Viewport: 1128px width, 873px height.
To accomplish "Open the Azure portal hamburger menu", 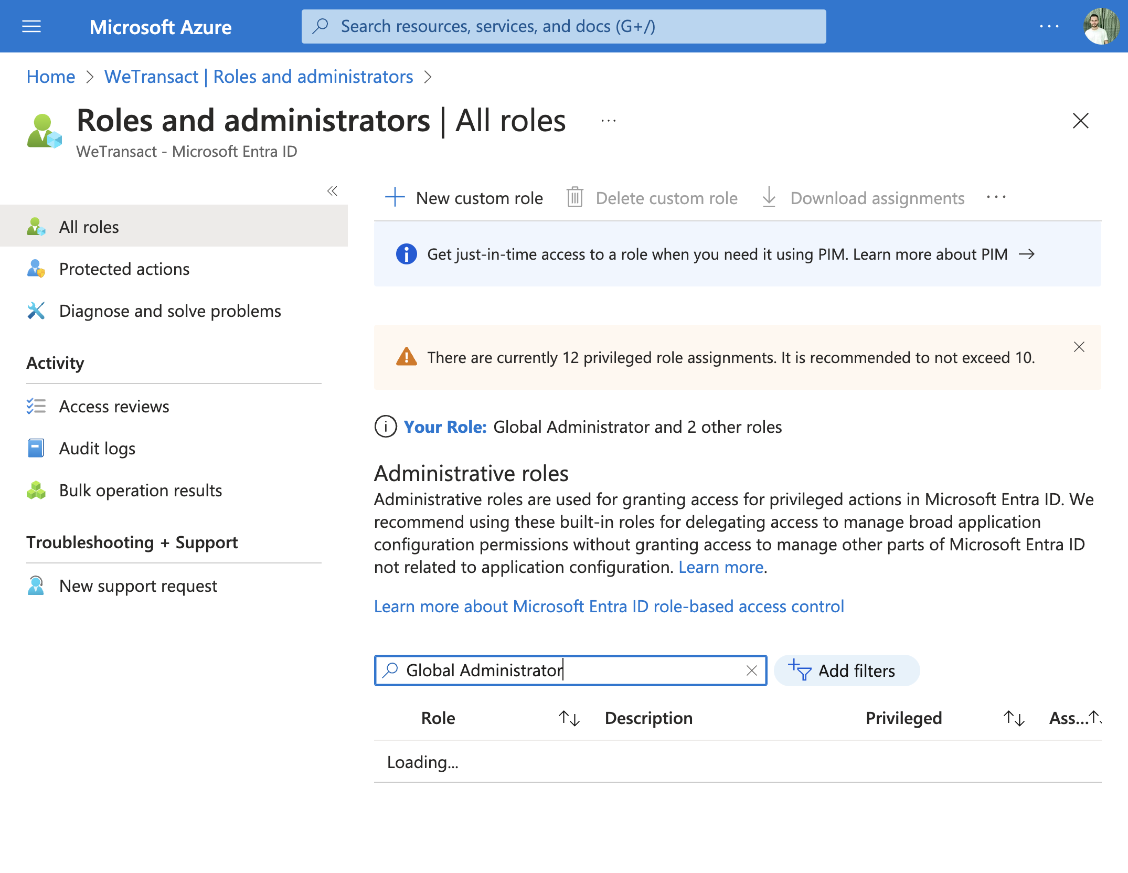I will 31,26.
